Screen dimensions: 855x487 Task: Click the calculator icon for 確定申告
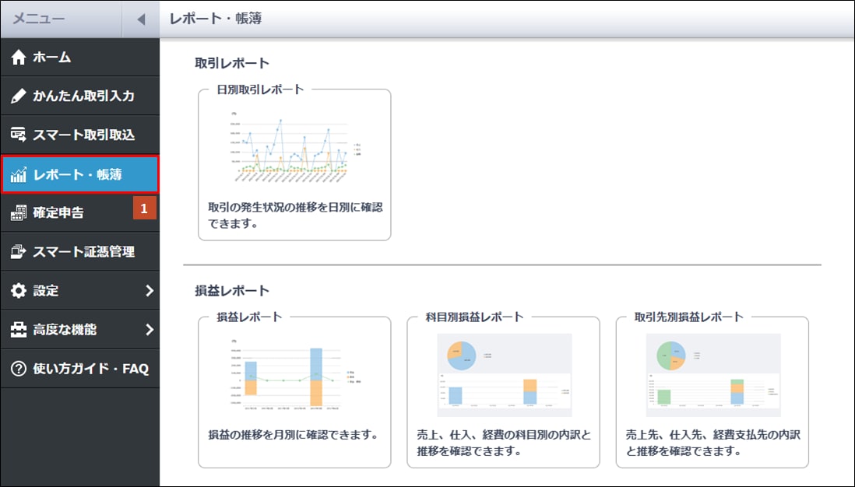19,213
